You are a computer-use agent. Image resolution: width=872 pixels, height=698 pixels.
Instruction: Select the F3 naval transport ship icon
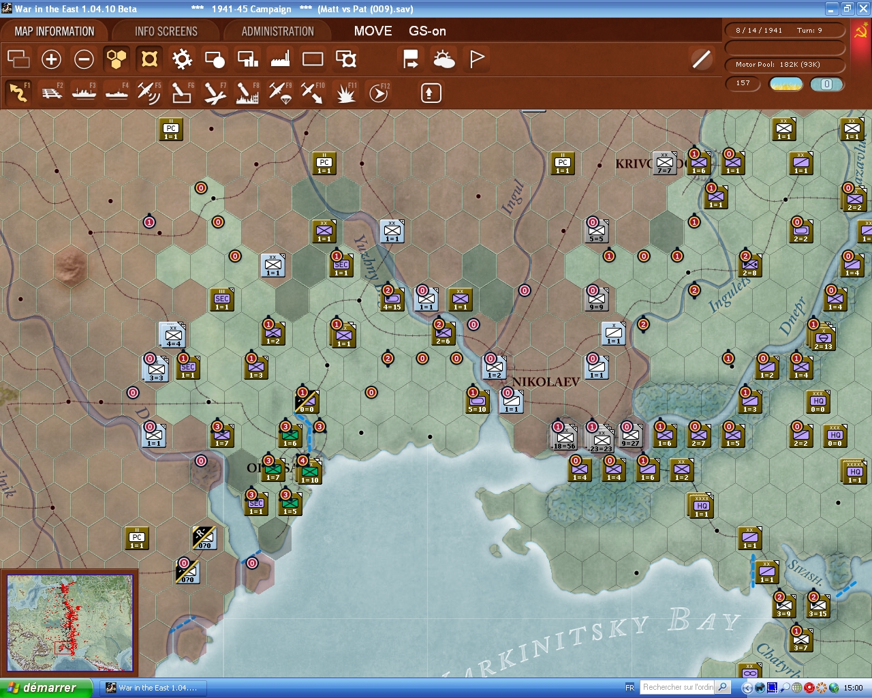[x=84, y=93]
